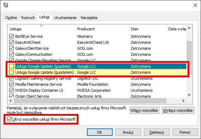Click the Mozilla Foundation producer cell
The height and width of the screenshot is (139, 201).
[93, 84]
